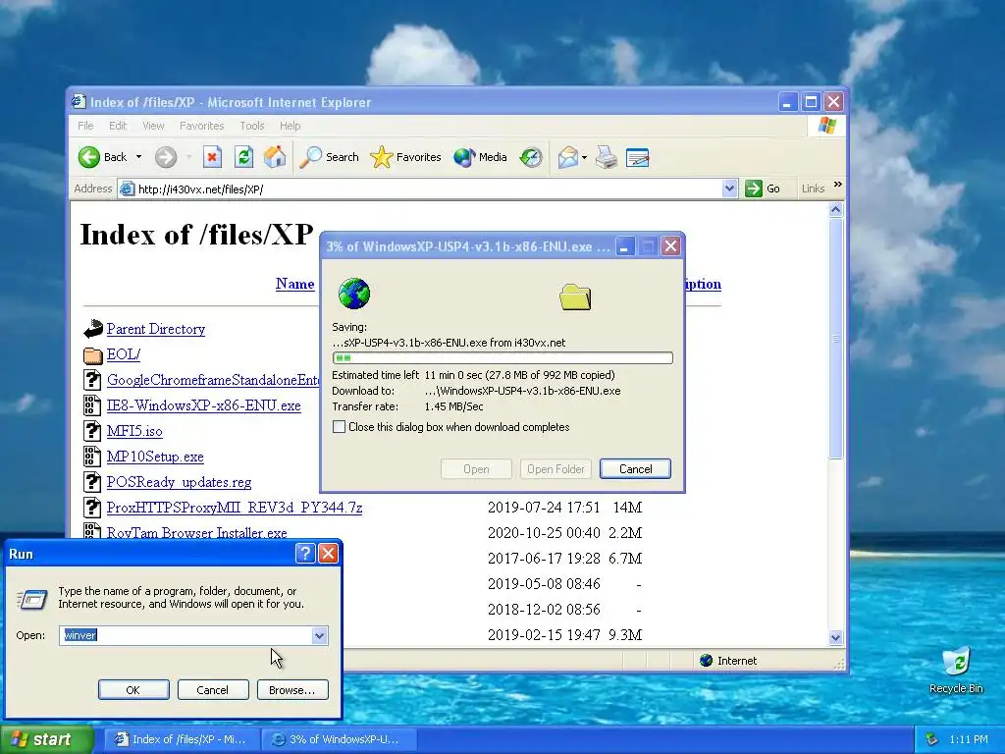This screenshot has height=754, width=1005.
Task: Click the unknown file icon beside MFI5.iso
Action: pyautogui.click(x=92, y=431)
